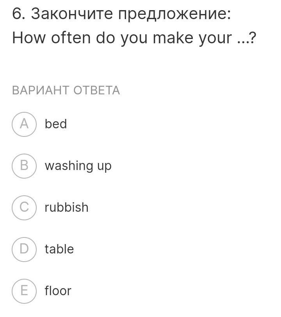Select the B radio circle

coord(24,166)
